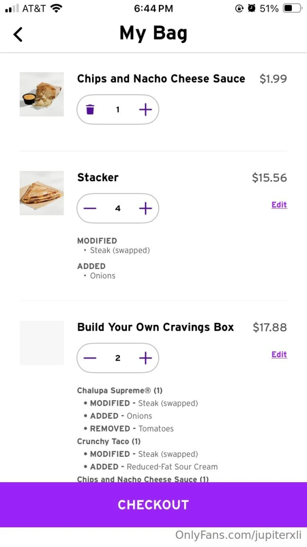The height and width of the screenshot is (547, 307).
Task: Tap the Stacker product photo
Action: pos(41,193)
